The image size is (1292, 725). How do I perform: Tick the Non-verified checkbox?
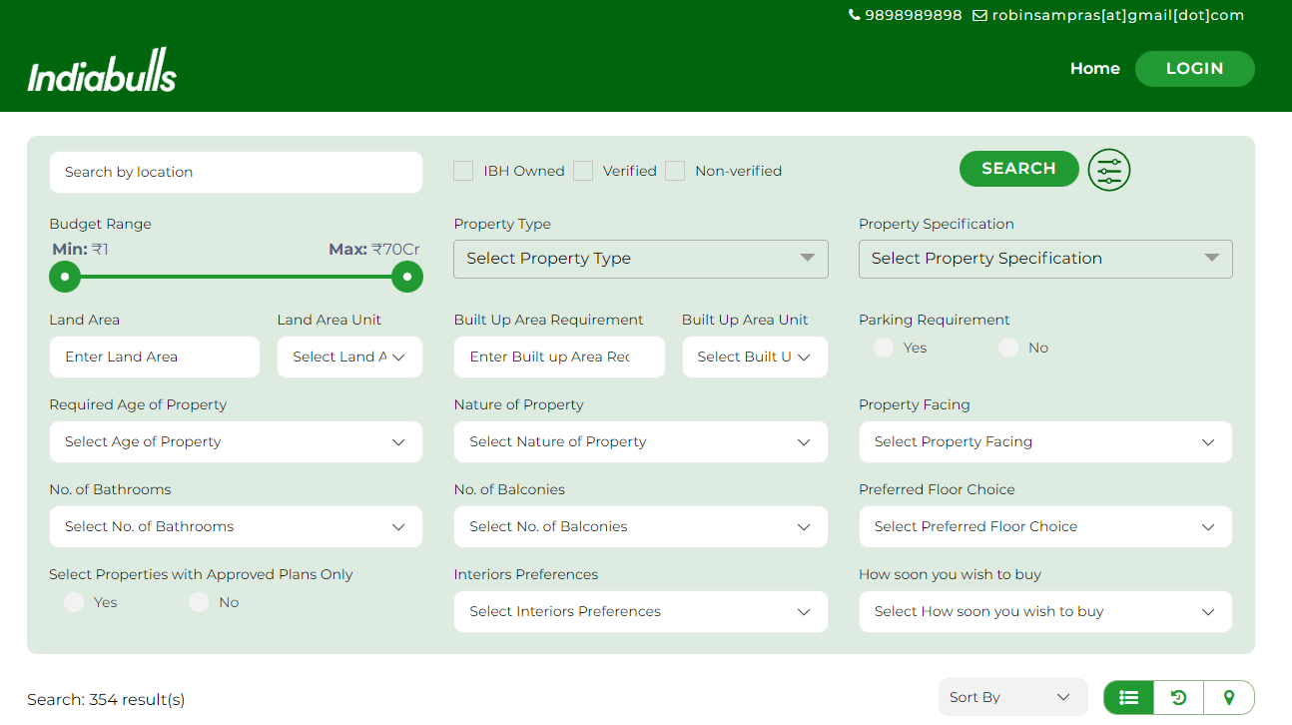coord(675,171)
